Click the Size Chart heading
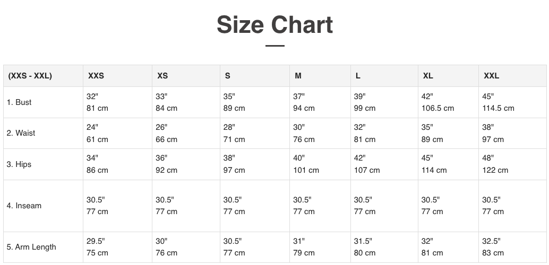 [274, 25]
